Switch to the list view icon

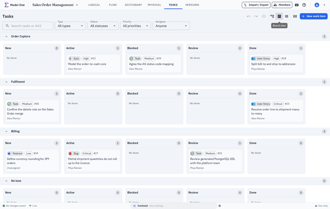point(287,16)
